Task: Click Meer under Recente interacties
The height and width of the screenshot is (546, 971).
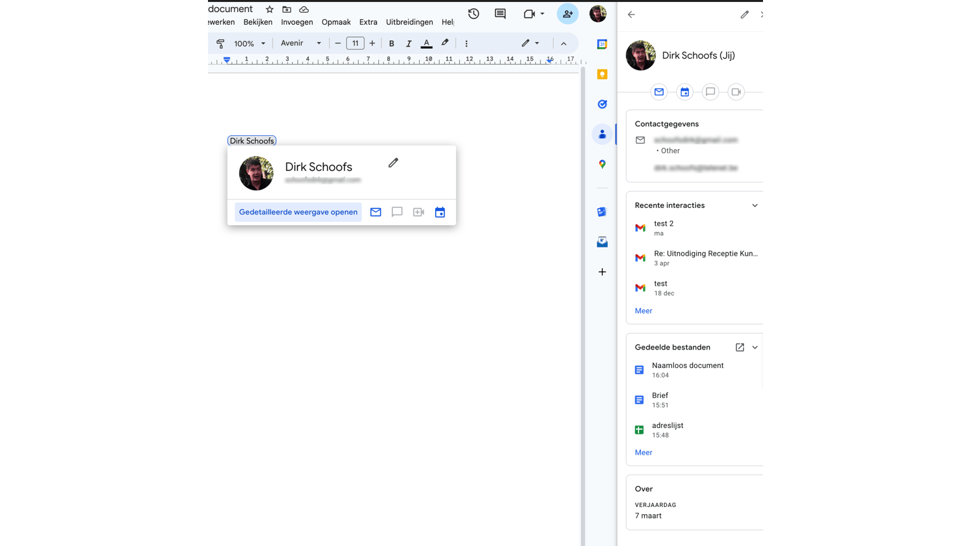Action: (x=643, y=311)
